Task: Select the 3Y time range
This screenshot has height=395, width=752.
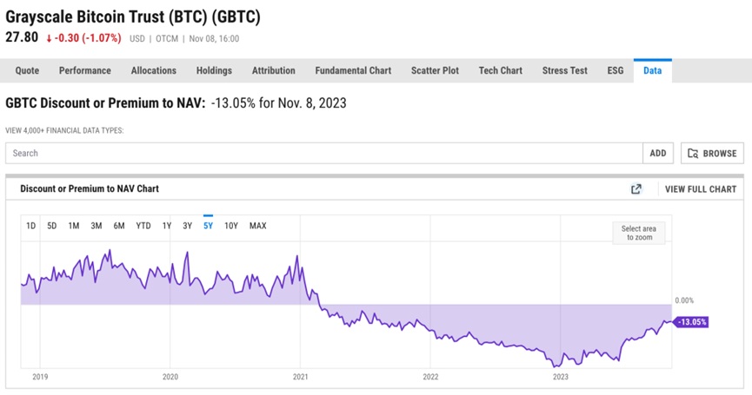Action: 187,226
